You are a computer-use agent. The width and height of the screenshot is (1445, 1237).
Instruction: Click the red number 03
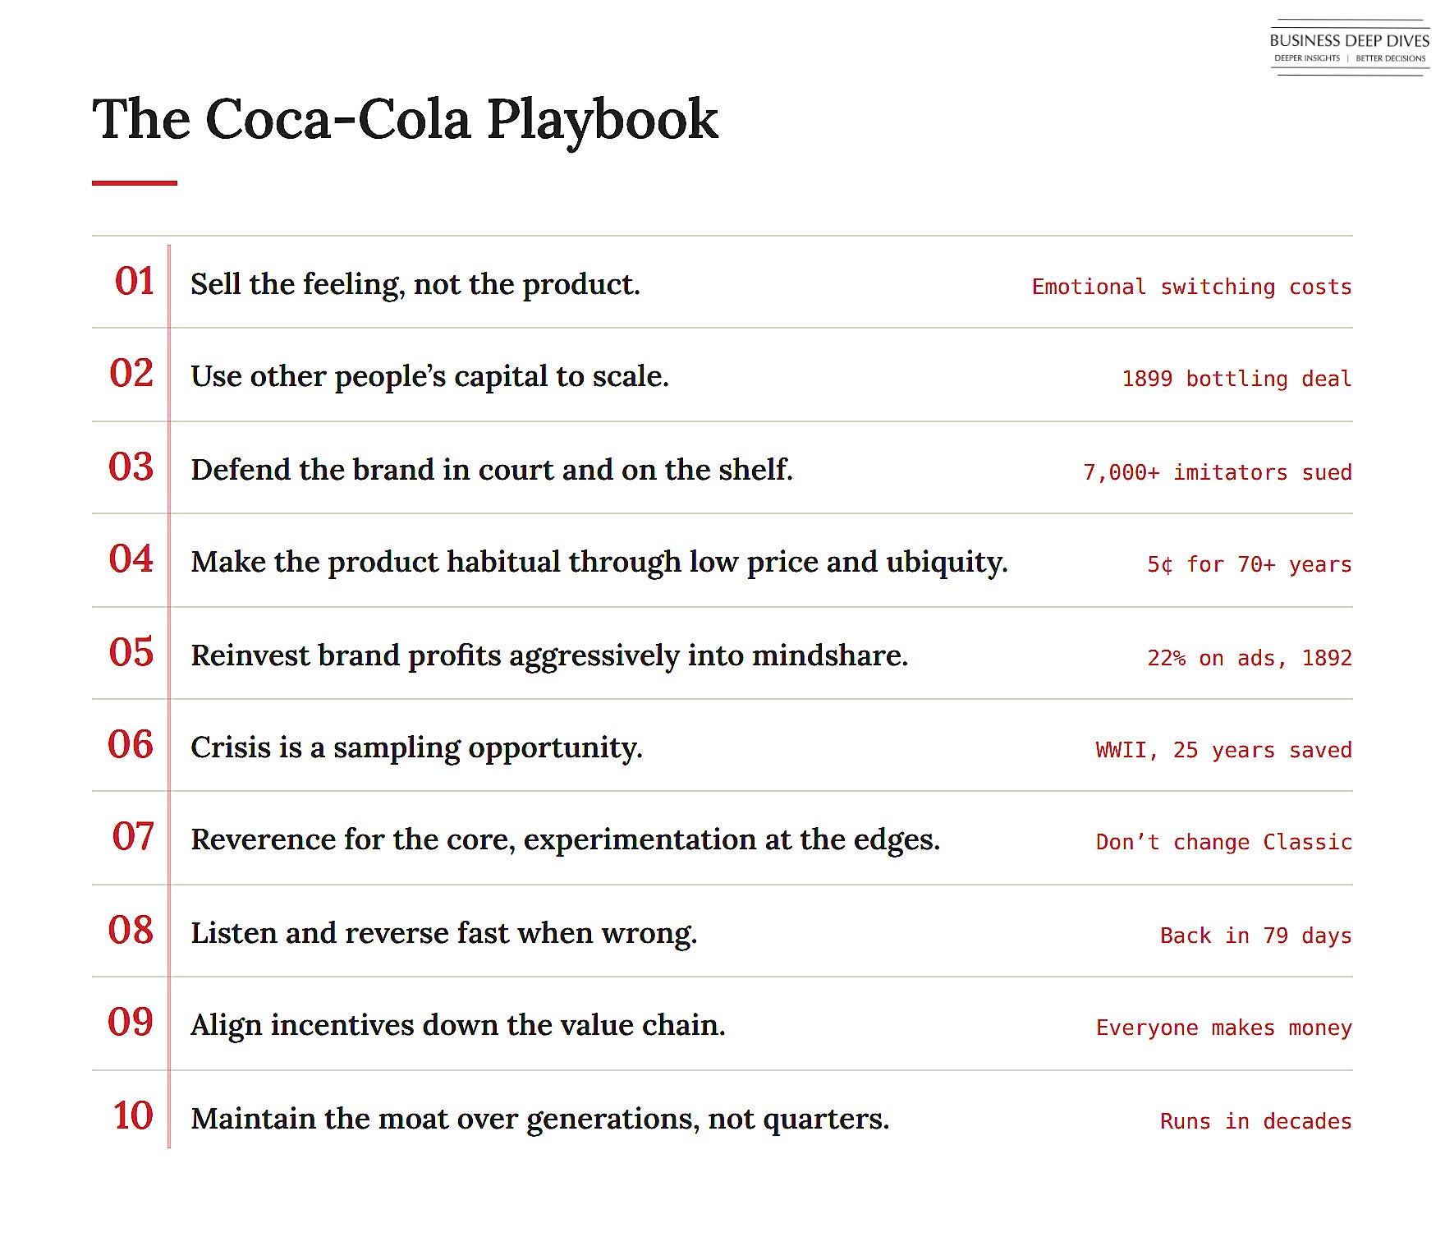131,467
